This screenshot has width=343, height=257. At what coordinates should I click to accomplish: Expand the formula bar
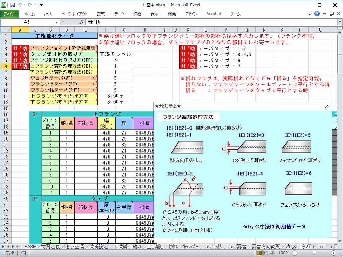pyautogui.click(x=340, y=22)
